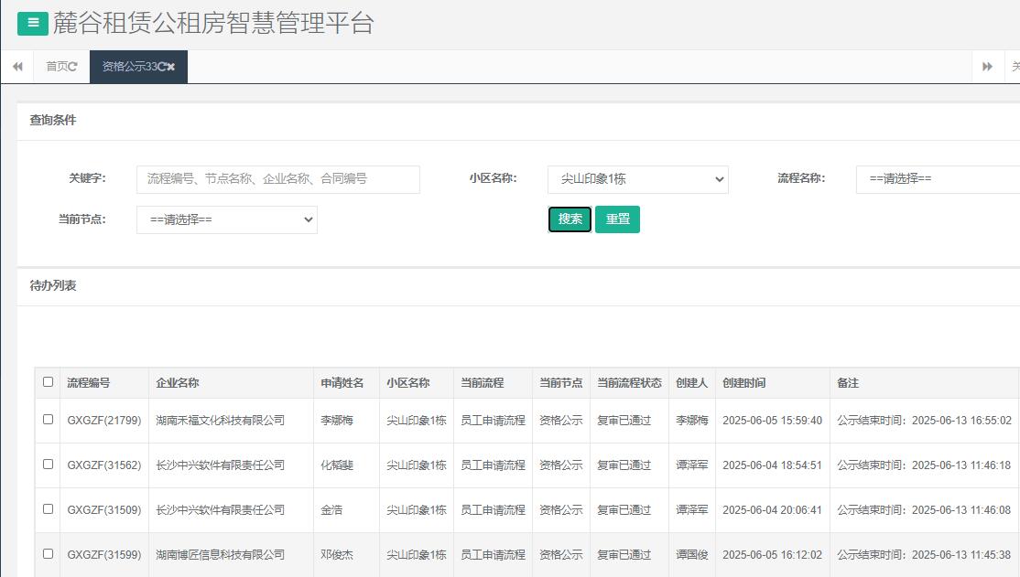Expand the 当前节点 dropdown
Viewport: 1020px width, 577px height.
tap(226, 219)
